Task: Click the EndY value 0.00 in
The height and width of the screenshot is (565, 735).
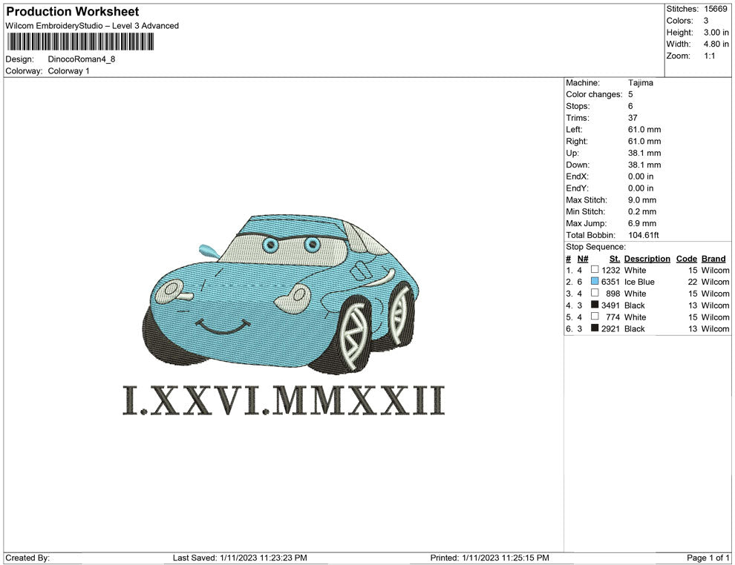Action: 641,188
